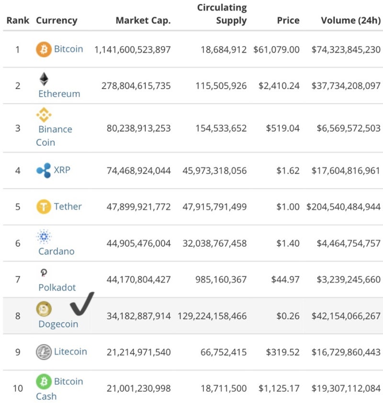The width and height of the screenshot is (383, 403).
Task: Select Bitcoin market cap 1,141,600,523,897
Action: tap(133, 50)
